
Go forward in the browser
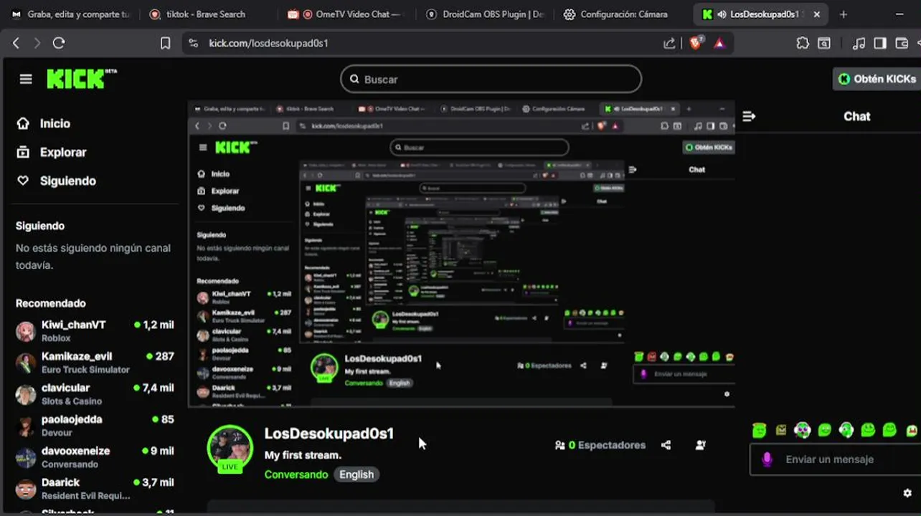pos(37,43)
